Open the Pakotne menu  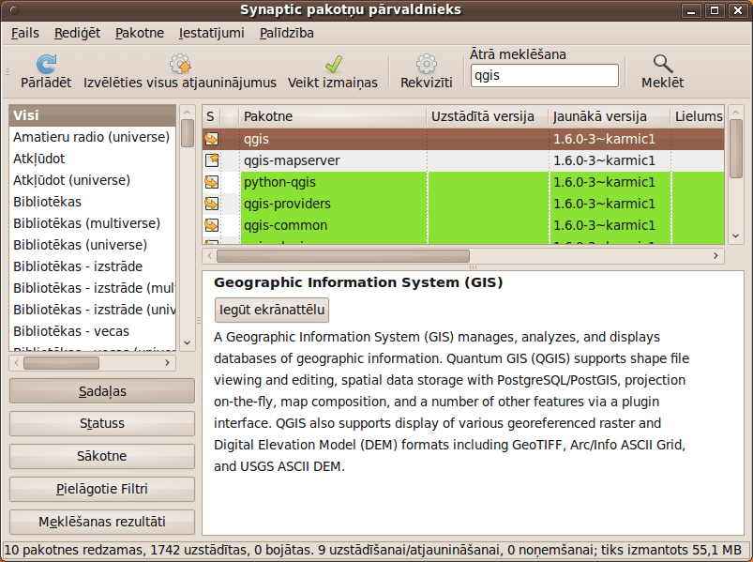(140, 33)
